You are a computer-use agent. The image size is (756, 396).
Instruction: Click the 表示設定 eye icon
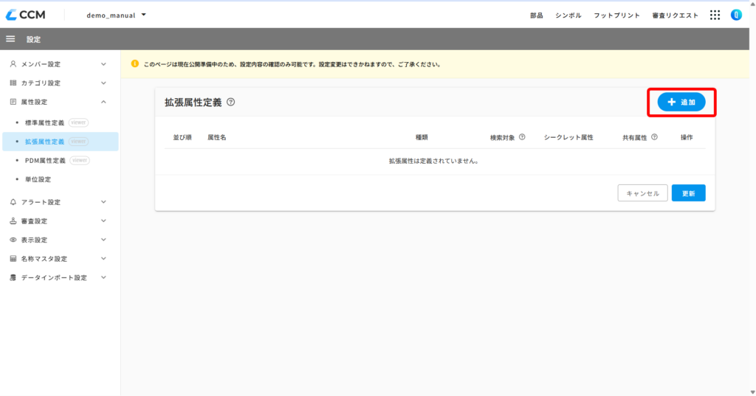(x=13, y=240)
